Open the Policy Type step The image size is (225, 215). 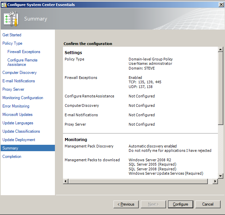tap(12, 43)
